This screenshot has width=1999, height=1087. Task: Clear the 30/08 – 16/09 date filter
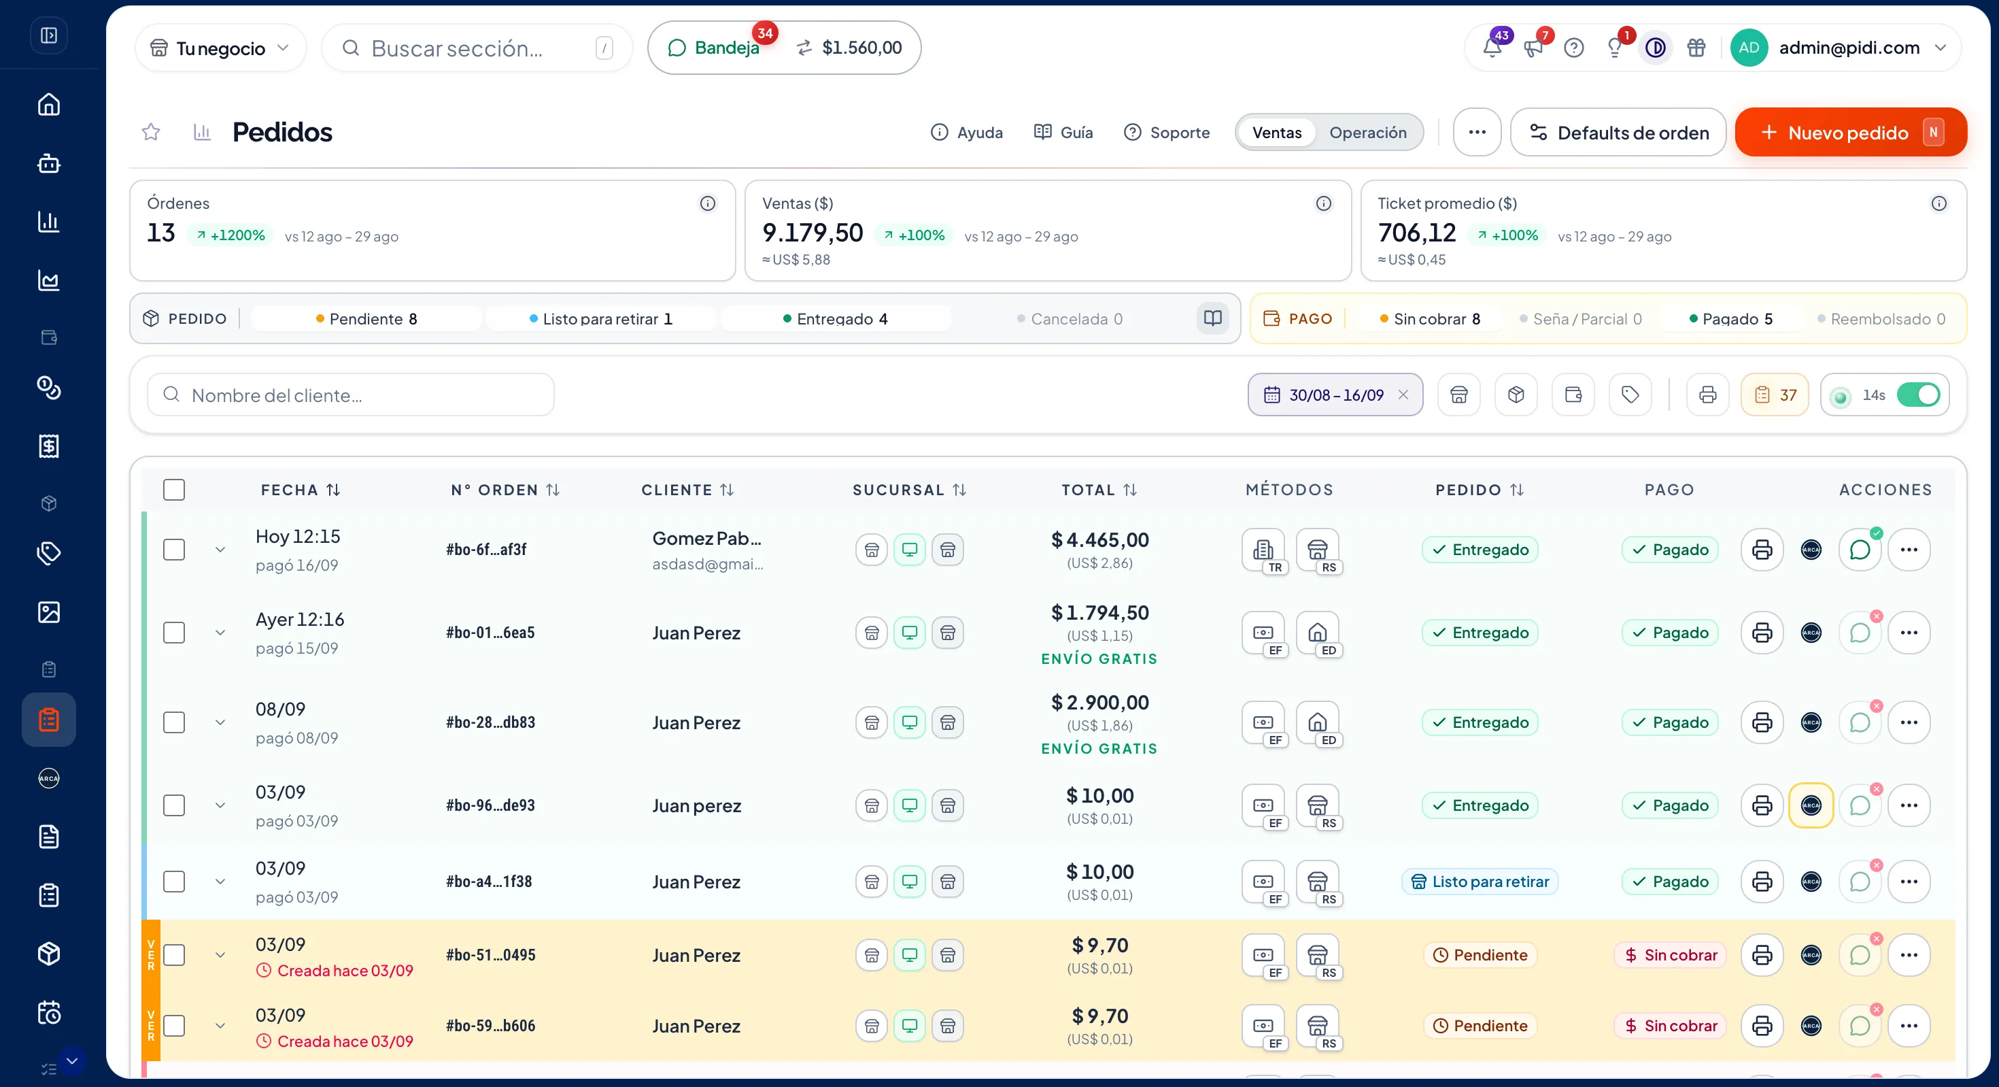(1403, 395)
